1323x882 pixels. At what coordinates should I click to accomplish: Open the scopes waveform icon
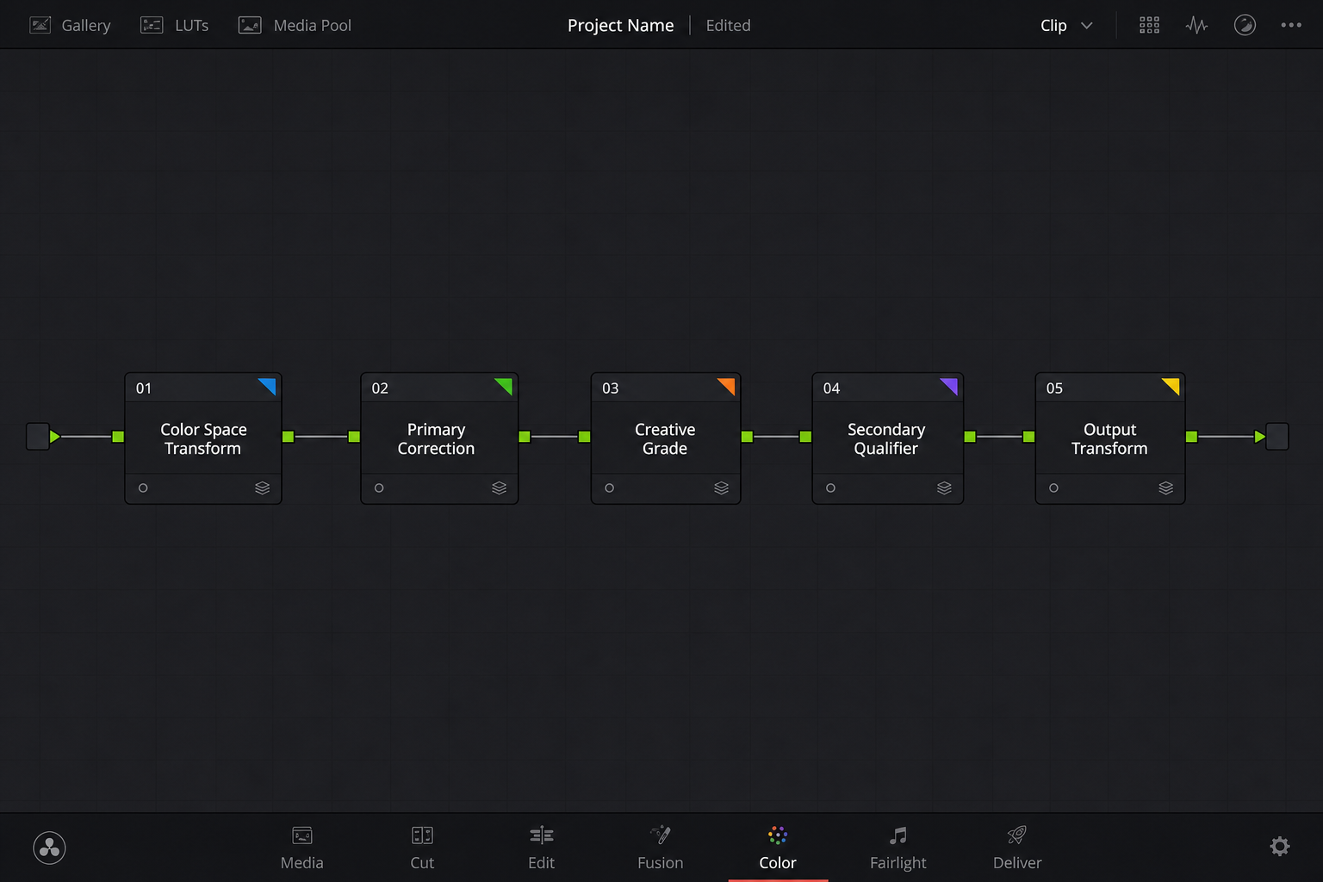click(1196, 25)
